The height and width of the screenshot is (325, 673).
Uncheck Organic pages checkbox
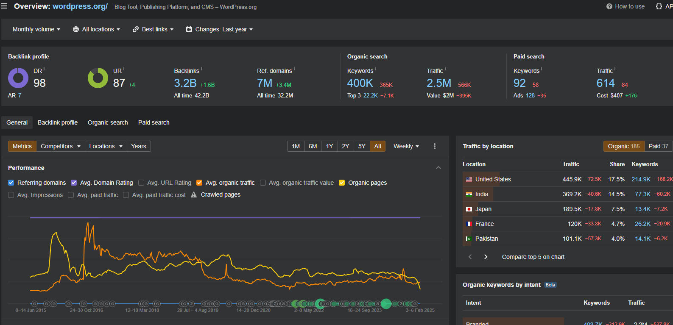tap(342, 183)
